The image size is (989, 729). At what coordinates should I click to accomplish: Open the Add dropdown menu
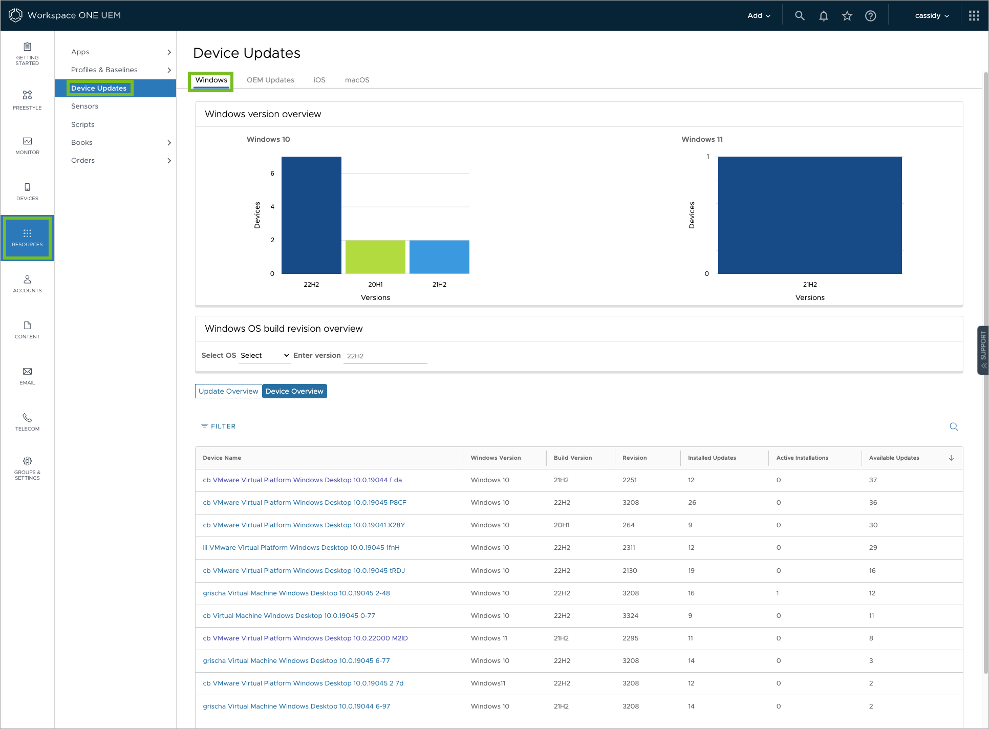click(759, 16)
